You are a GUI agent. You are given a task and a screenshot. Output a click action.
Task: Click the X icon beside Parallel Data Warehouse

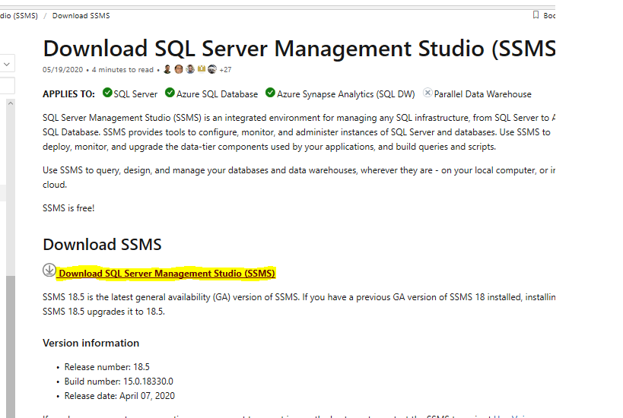(428, 93)
